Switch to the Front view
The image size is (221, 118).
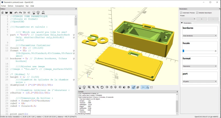click(124, 87)
